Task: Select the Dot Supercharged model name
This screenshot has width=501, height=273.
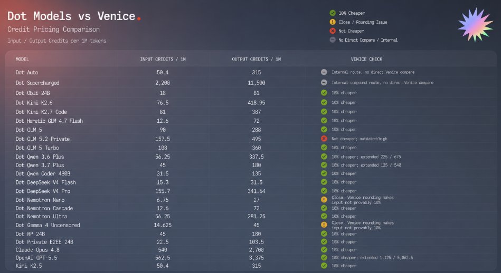Action: click(x=37, y=83)
